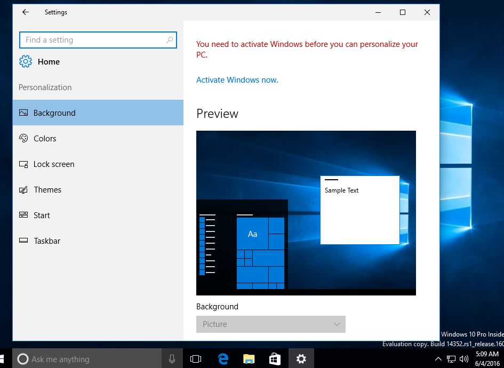Click the volume icon in the tray

464,359
